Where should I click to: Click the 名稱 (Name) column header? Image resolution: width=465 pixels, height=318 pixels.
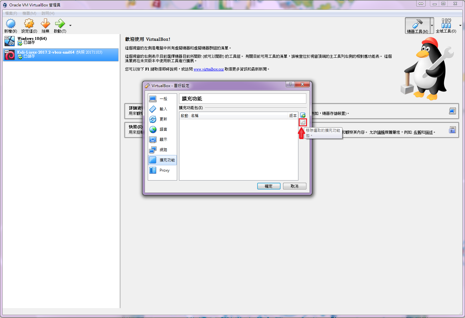pos(195,116)
